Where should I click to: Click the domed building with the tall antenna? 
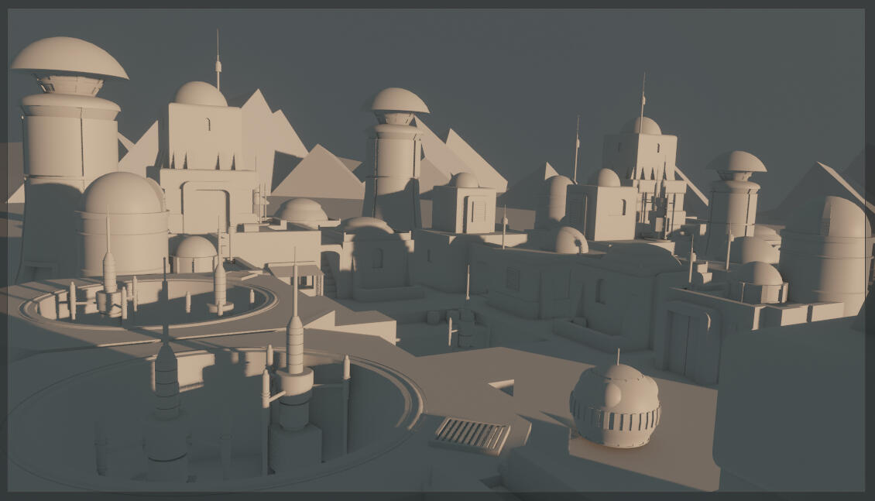point(201,147)
